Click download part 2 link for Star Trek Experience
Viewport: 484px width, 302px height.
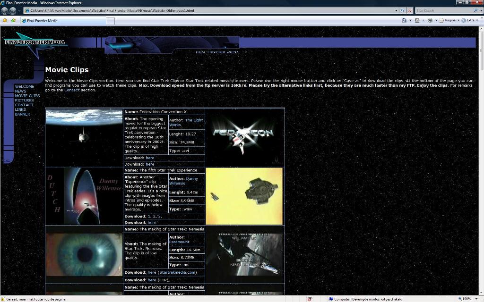155,216
